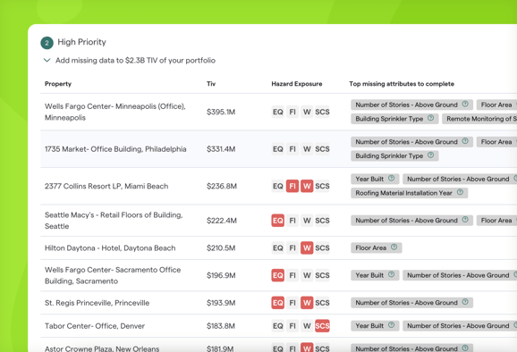Click red W hazard badge for Hilton Daytona
The width and height of the screenshot is (517, 352).
click(307, 248)
